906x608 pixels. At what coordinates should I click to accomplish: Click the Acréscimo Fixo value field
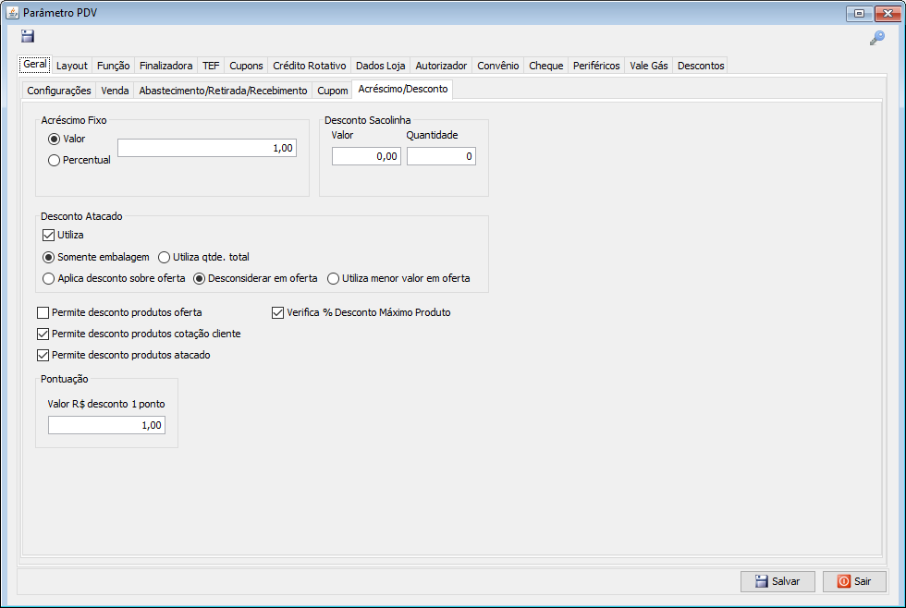coord(207,148)
